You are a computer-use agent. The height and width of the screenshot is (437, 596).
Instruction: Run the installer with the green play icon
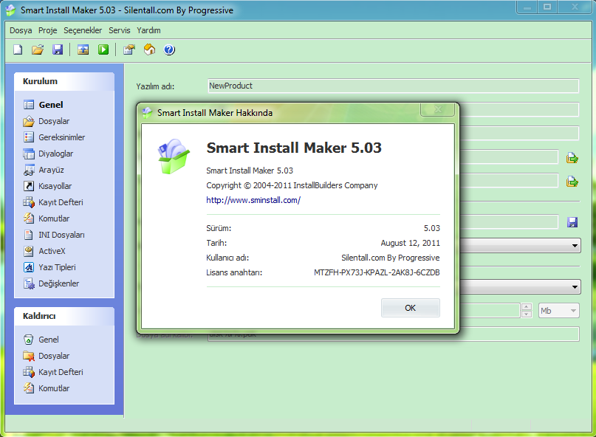pos(103,49)
